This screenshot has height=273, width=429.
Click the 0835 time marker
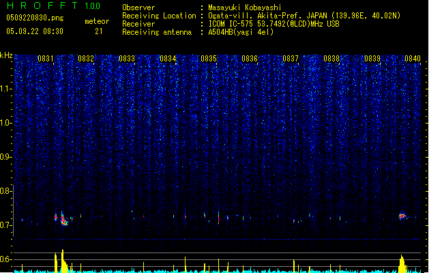(x=209, y=59)
